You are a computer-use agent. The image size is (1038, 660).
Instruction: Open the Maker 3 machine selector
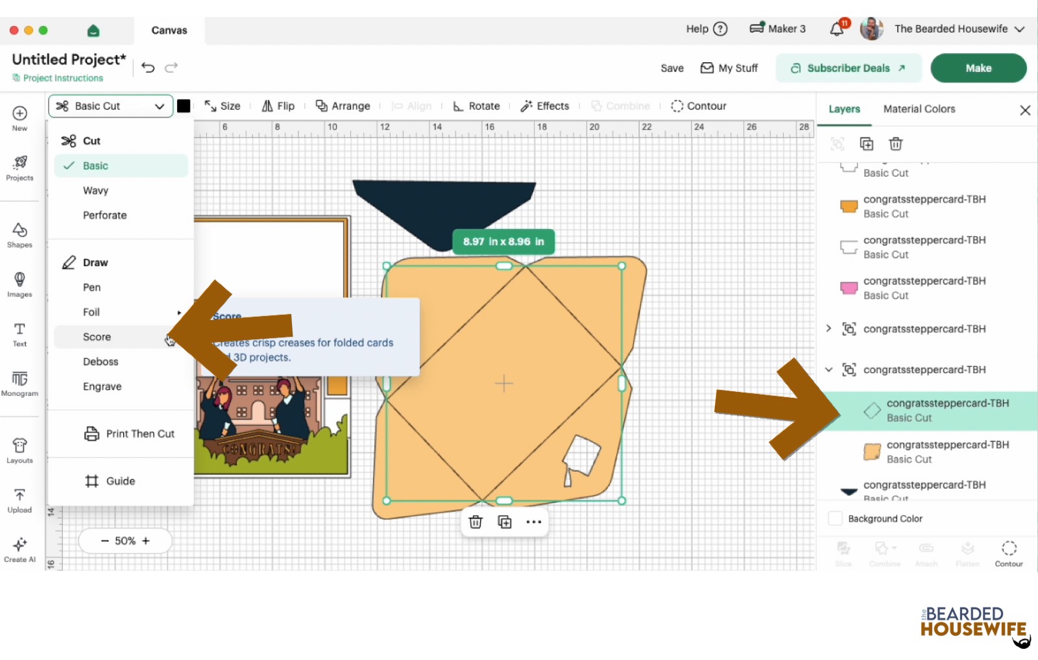[x=777, y=29]
